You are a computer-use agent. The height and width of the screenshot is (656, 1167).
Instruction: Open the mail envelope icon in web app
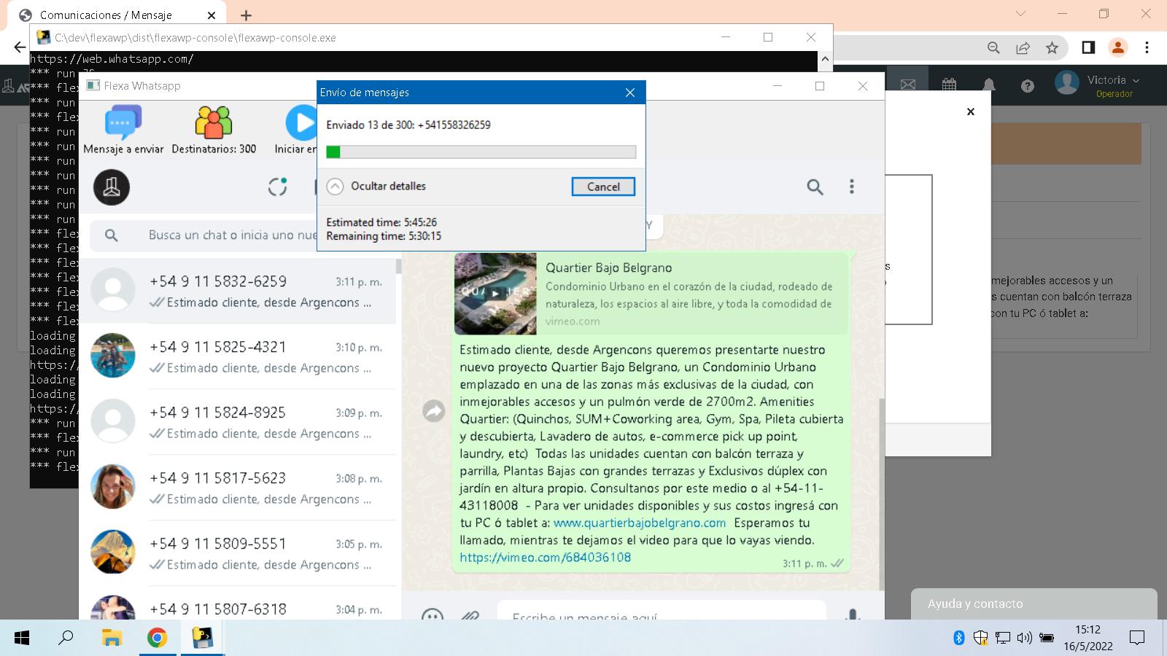(908, 85)
